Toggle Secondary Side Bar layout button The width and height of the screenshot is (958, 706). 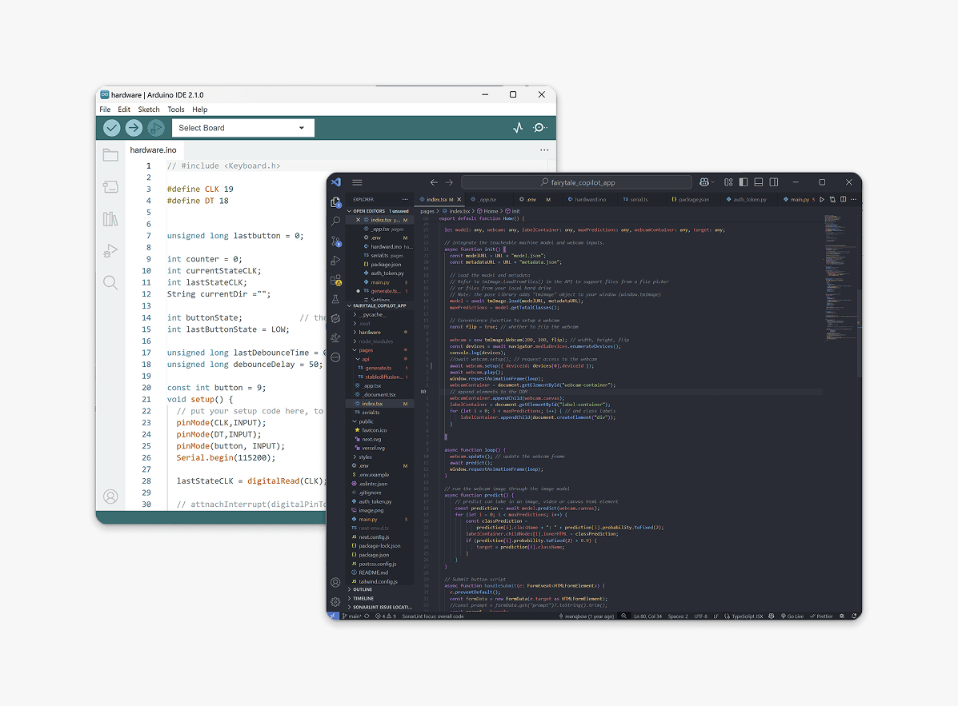point(774,182)
